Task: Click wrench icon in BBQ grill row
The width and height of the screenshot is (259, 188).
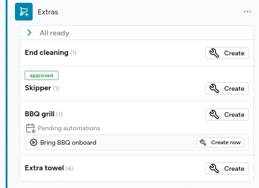Action: [214, 114]
